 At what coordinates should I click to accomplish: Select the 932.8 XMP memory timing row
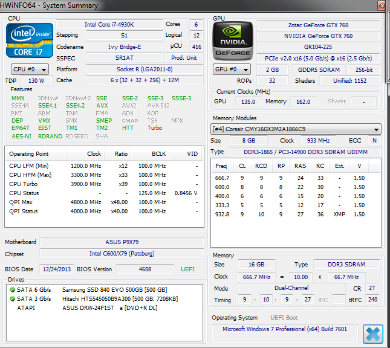(296, 214)
